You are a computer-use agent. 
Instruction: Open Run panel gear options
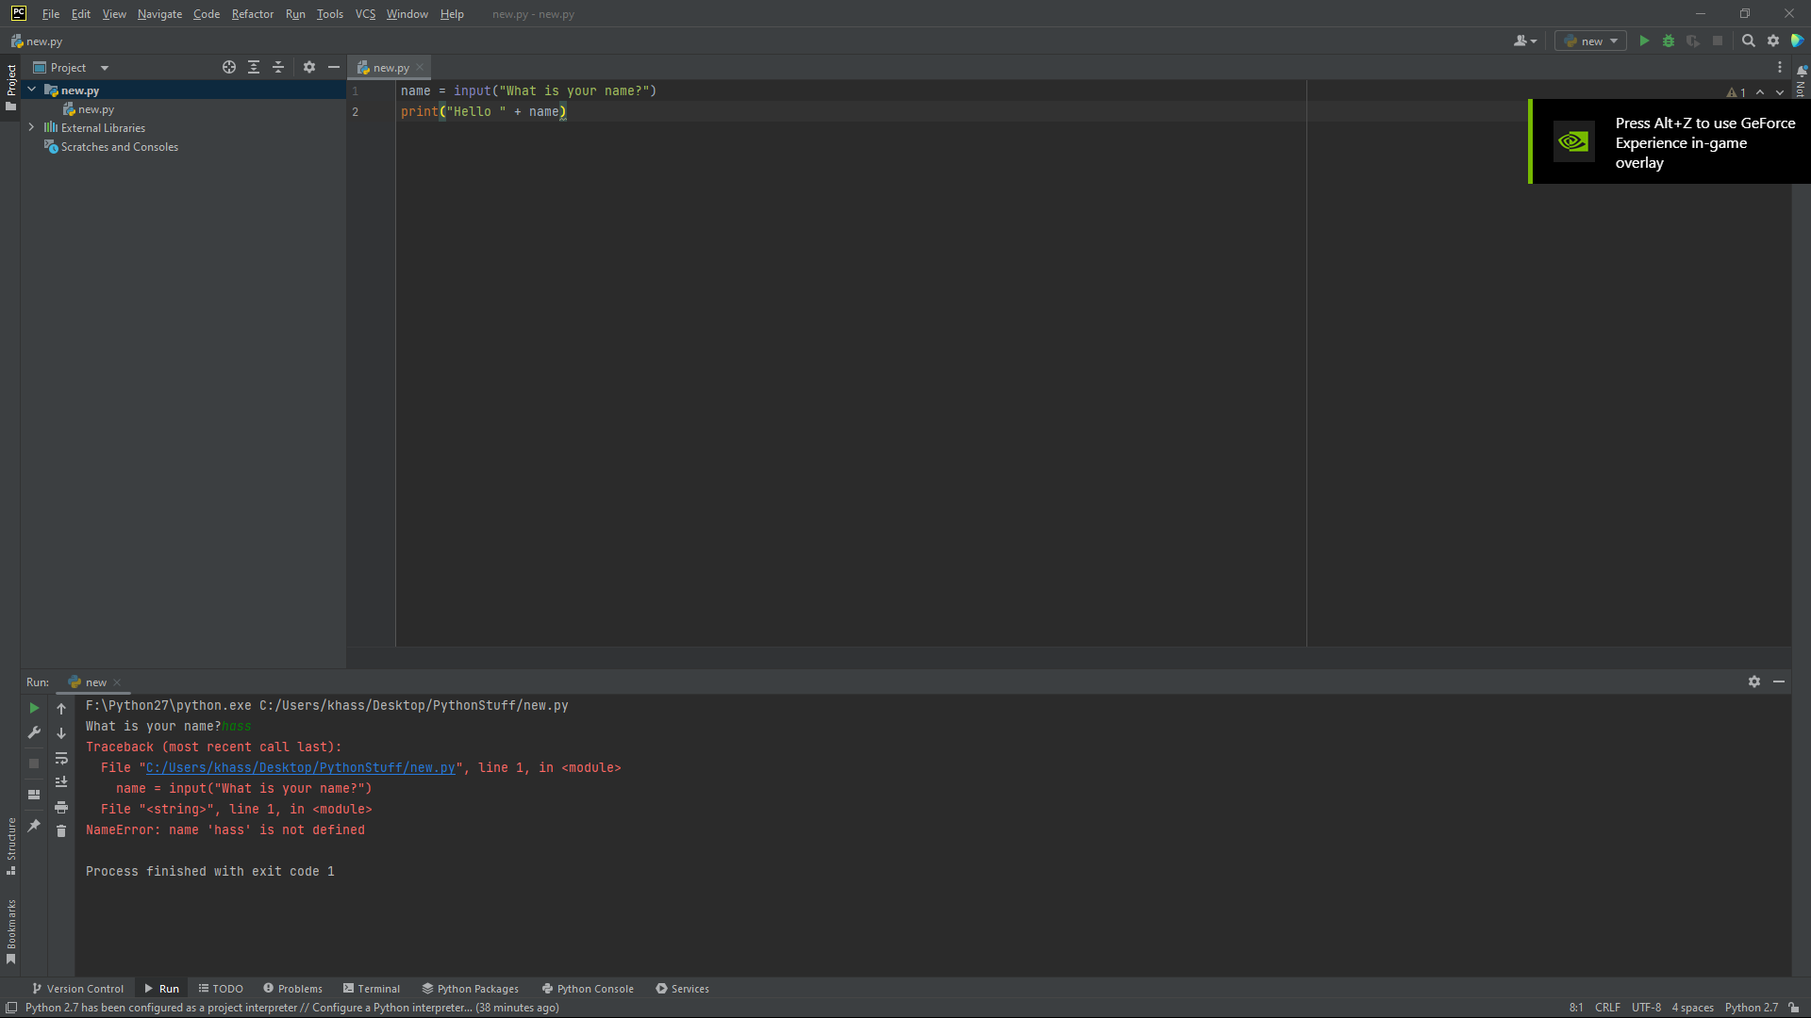click(x=1754, y=681)
